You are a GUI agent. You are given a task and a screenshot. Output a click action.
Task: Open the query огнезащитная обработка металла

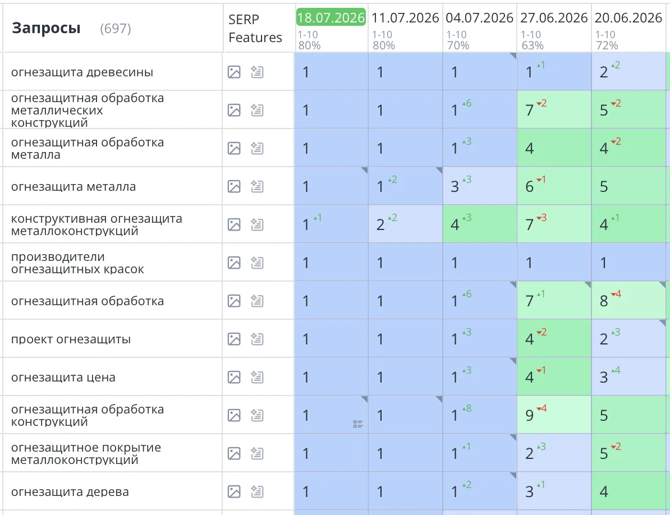click(x=87, y=148)
